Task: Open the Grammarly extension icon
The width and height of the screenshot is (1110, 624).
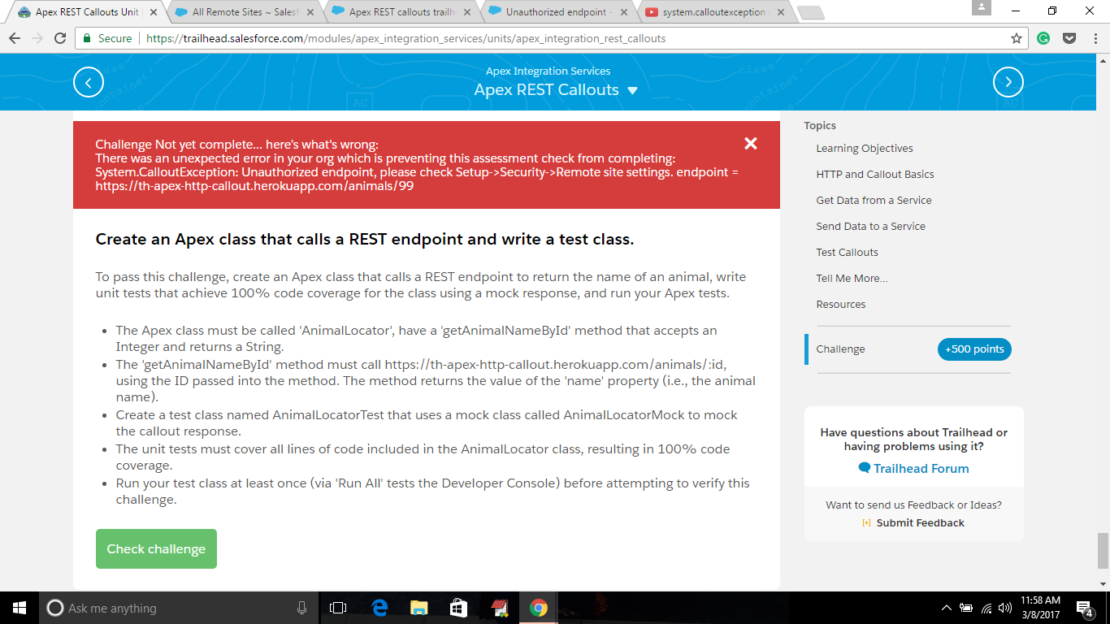Action: 1044,38
